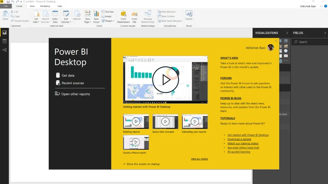Click Get started with Power BI Desktop link
328x184 pixels.
[248, 135]
